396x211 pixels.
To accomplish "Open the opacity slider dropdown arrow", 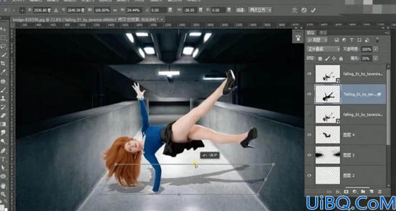I will point(376,49).
